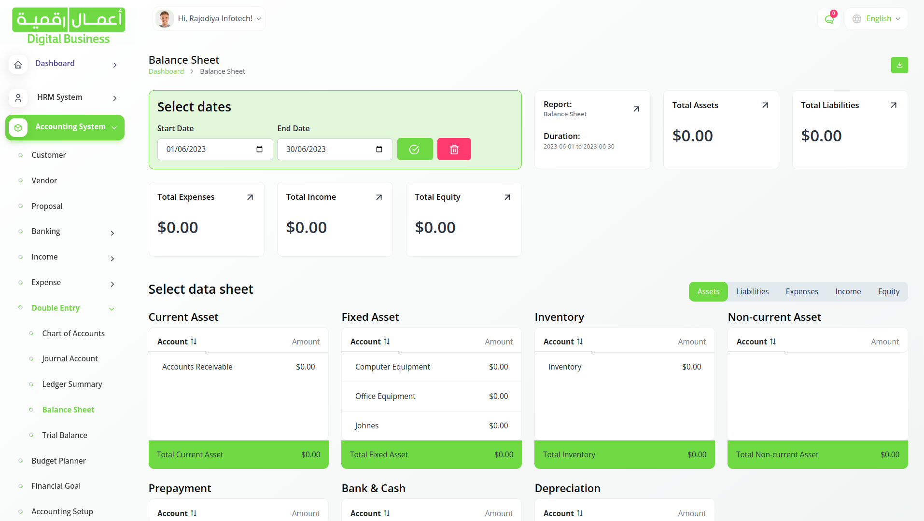Go to Dashboard breadcrumb link
This screenshot has width=924, height=521.
166,71
